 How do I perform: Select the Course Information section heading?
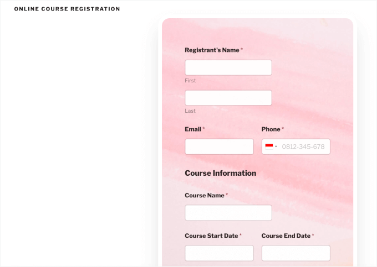coord(220,173)
